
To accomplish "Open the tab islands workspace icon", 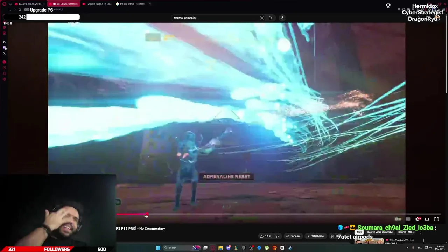I will click(10, 4).
